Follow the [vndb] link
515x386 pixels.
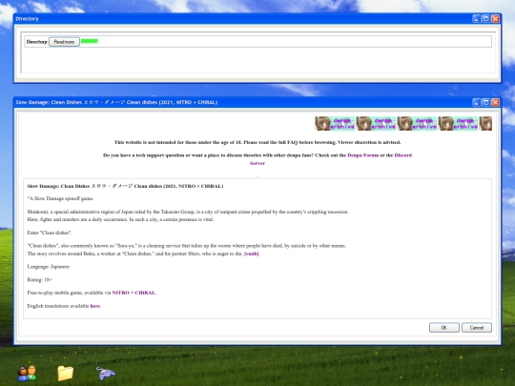tap(251, 254)
